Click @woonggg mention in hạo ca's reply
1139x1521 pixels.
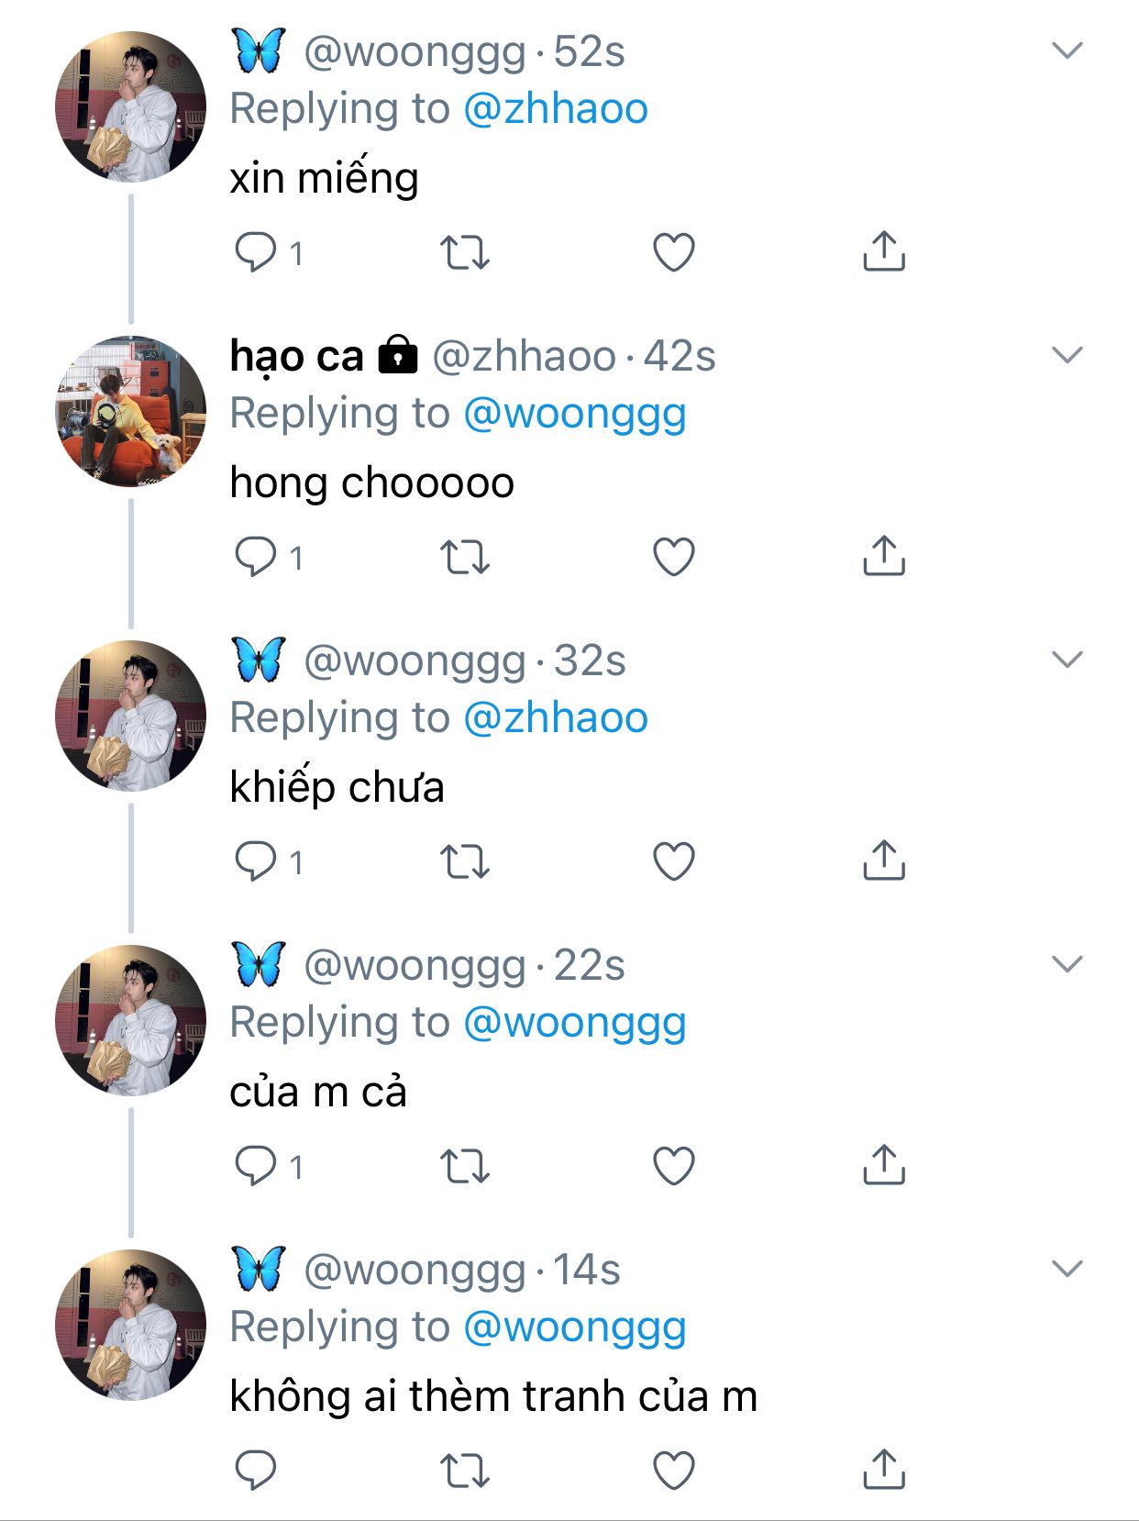574,414
